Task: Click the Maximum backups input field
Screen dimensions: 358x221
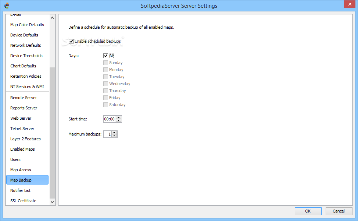Action: click(108, 134)
